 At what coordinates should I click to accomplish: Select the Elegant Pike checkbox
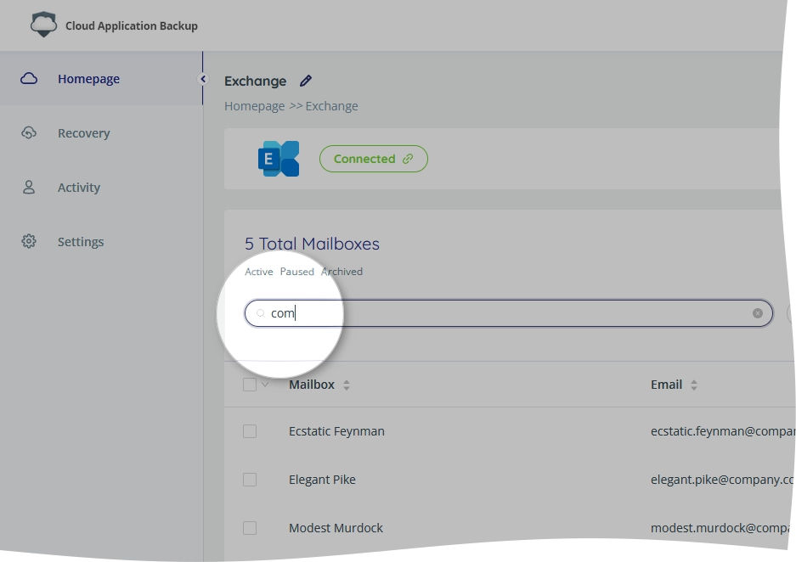[x=250, y=480]
